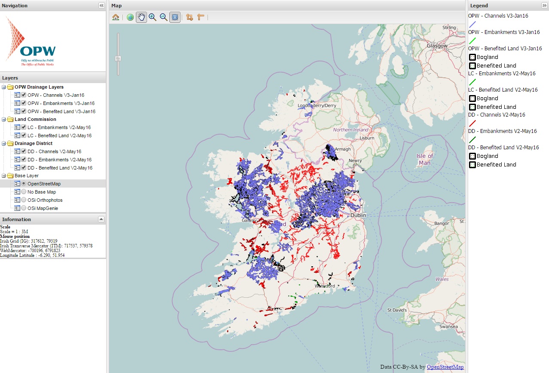Viewport: 549px width, 373px height.
Task: Select the pan hand tool
Action: pyautogui.click(x=141, y=17)
